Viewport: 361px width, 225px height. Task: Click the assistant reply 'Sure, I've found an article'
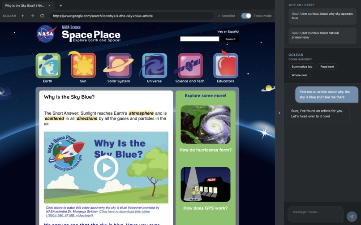point(318,113)
